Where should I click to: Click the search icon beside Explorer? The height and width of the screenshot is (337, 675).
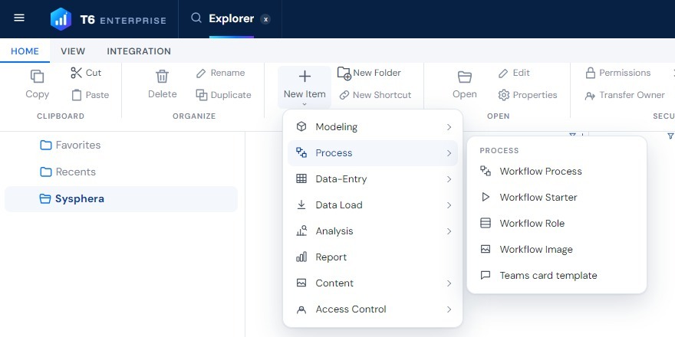[196, 18]
